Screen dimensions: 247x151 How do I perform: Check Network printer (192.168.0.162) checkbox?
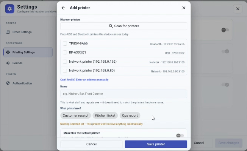point(65,62)
